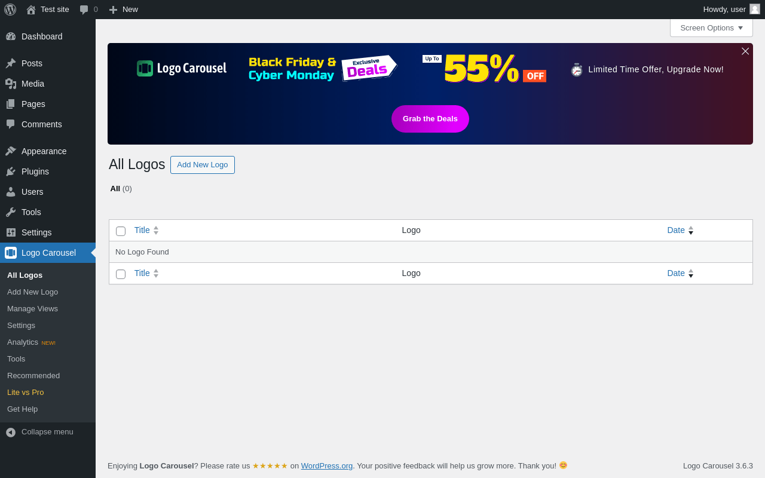Viewport: 765px width, 478px height.
Task: Open the WordPress logo menu
Action: pos(10,10)
